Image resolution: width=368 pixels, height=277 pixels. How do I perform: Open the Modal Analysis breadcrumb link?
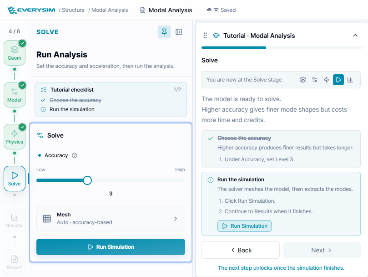[110, 10]
